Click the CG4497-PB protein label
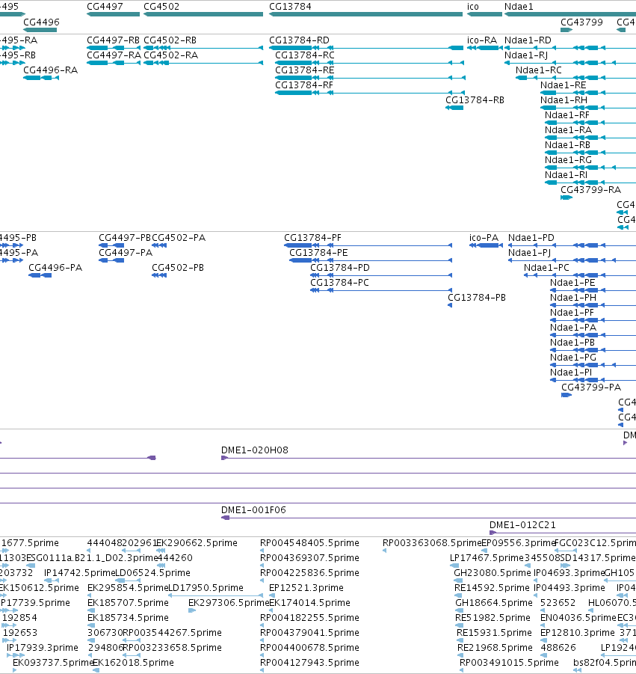The height and width of the screenshot is (674, 636). 125,238
